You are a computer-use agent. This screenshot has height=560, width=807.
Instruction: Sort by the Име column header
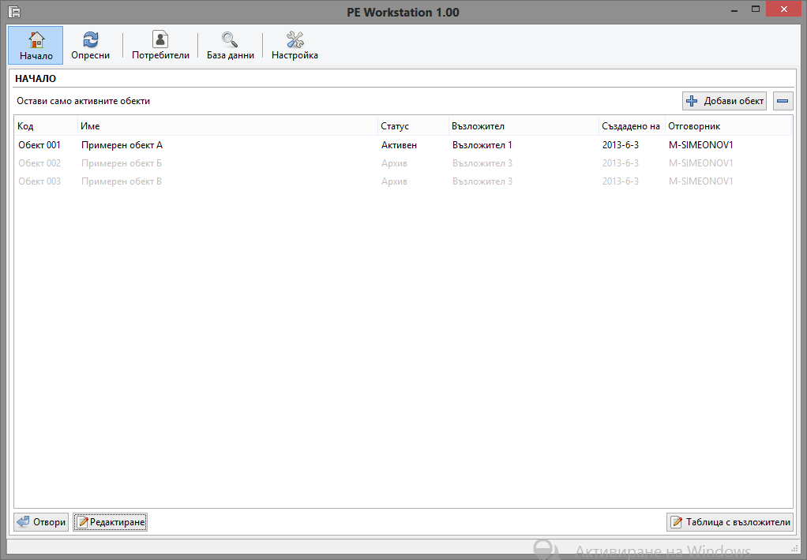(90, 126)
